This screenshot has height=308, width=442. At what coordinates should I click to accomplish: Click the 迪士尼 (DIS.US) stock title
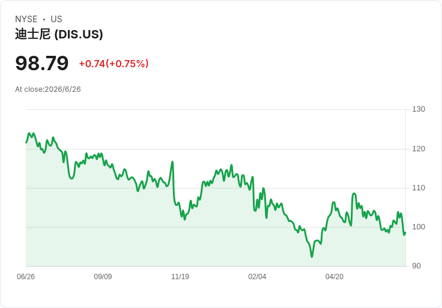point(59,34)
